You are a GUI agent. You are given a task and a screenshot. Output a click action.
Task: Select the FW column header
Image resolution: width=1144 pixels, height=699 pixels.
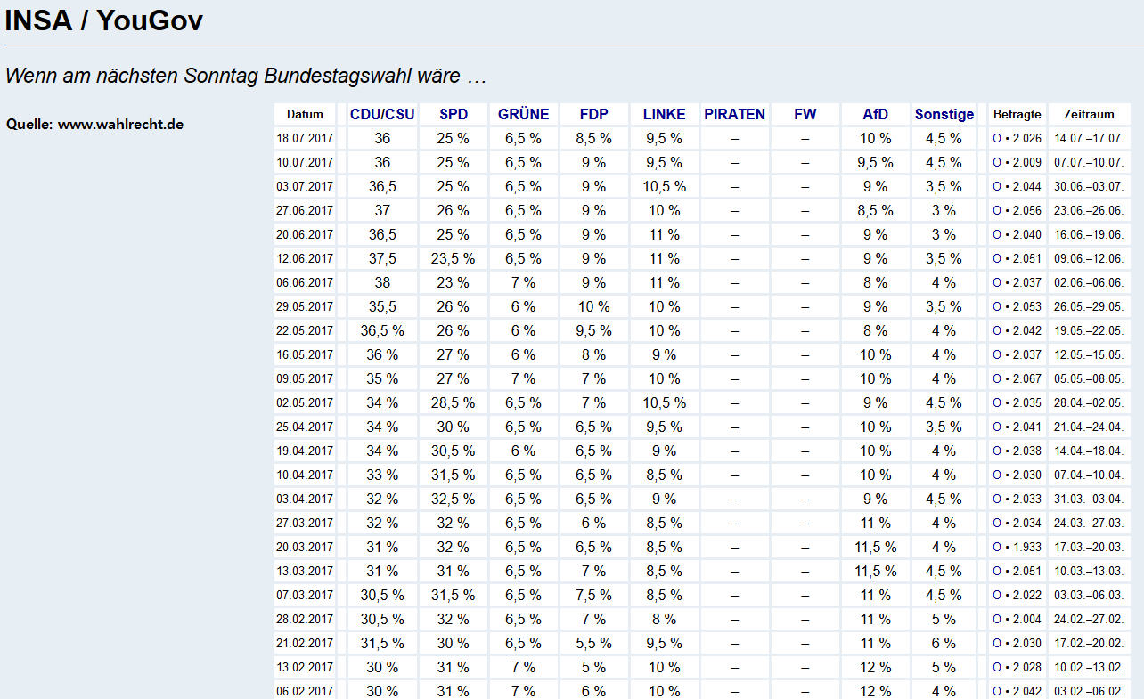click(x=805, y=114)
